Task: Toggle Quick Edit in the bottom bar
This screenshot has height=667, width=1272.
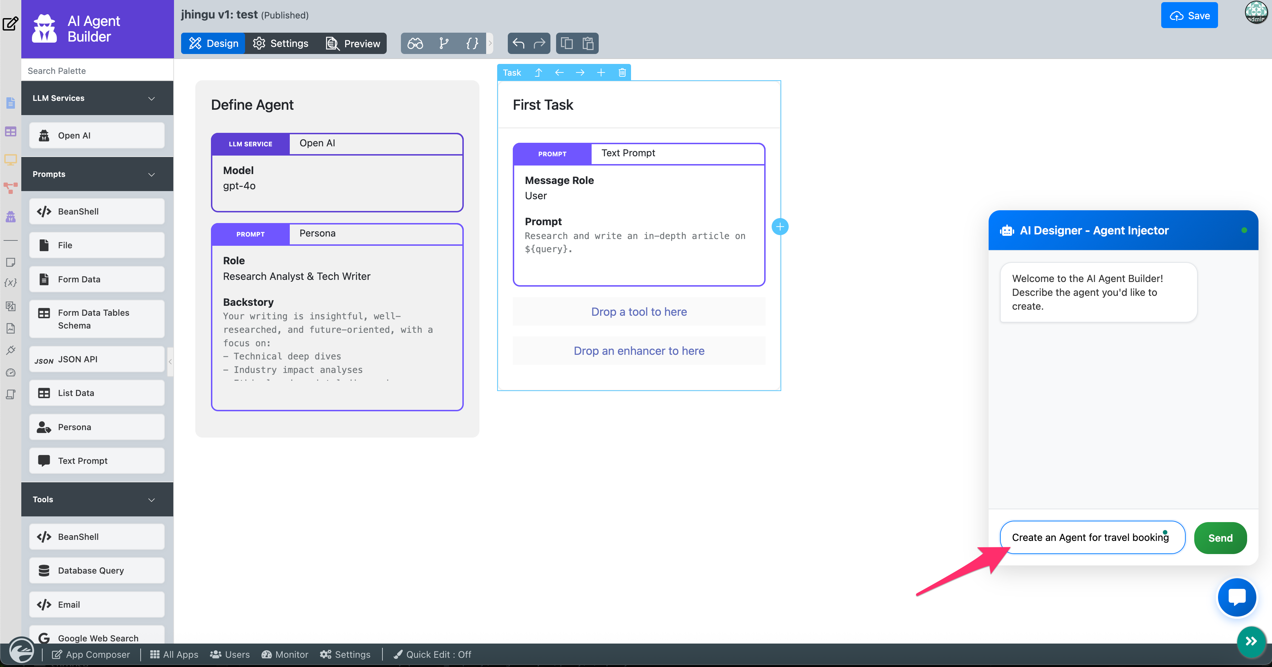Action: click(x=432, y=655)
